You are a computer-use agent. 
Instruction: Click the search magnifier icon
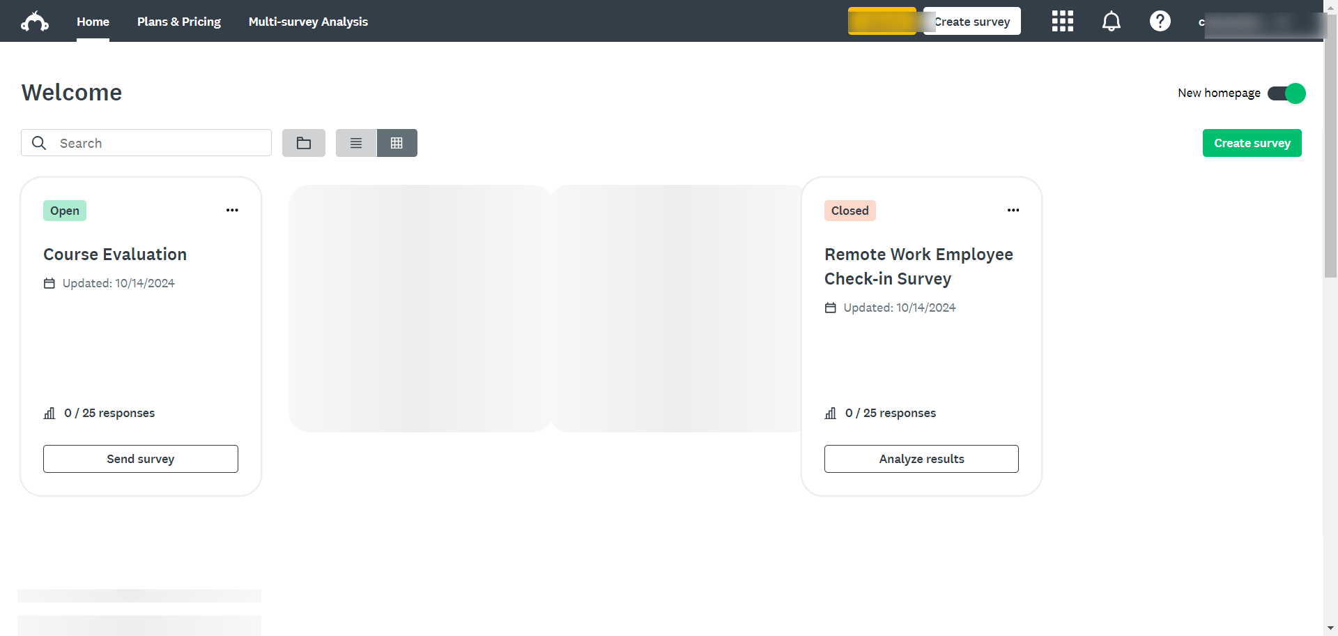point(40,143)
